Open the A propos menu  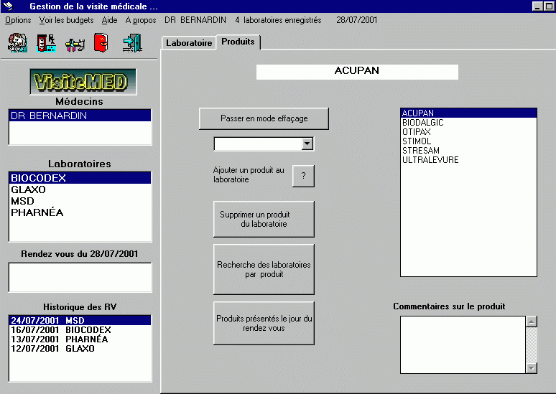click(141, 20)
